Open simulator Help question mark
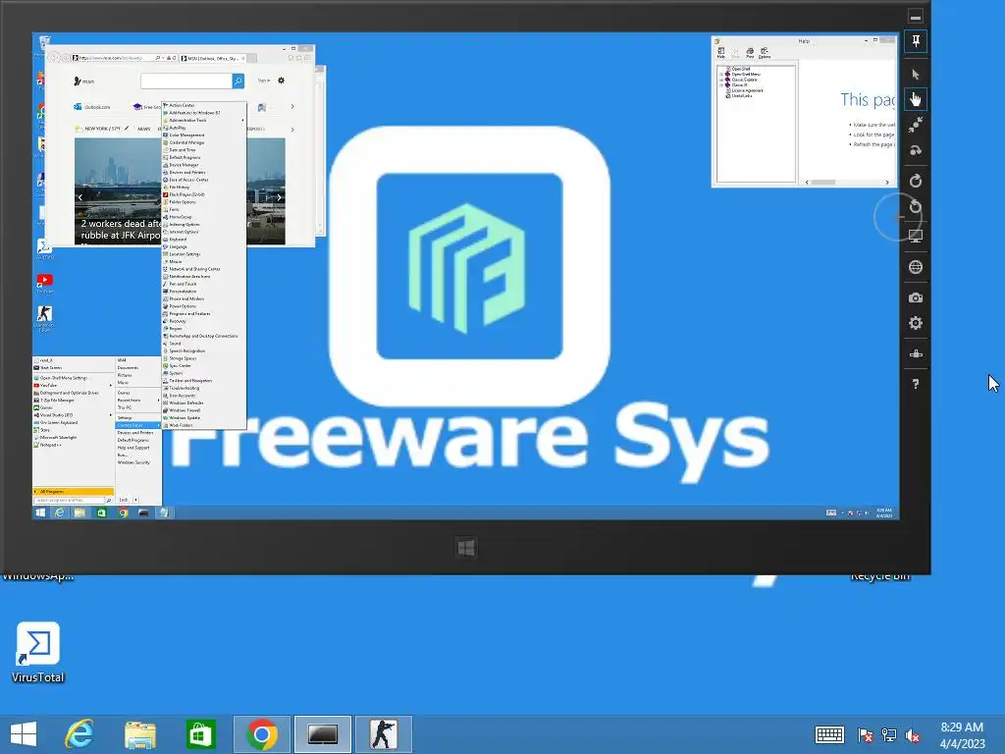This screenshot has height=754, width=1005. 916,384
